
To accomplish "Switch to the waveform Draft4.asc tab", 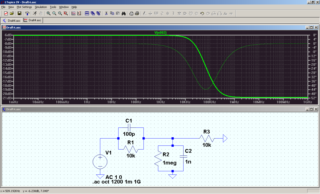I will point(32,20).
